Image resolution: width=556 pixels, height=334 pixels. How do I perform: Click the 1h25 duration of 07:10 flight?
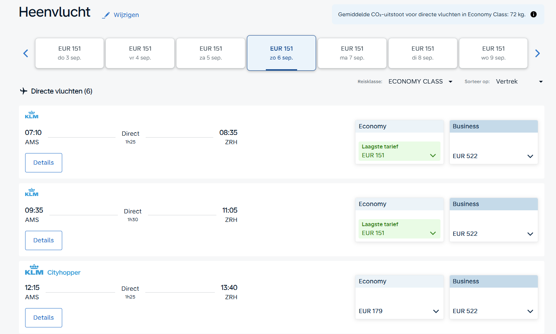pyautogui.click(x=131, y=142)
